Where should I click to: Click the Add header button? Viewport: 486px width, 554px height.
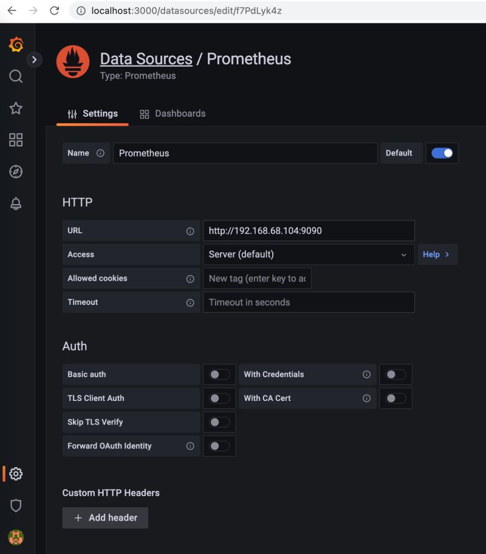tap(105, 518)
